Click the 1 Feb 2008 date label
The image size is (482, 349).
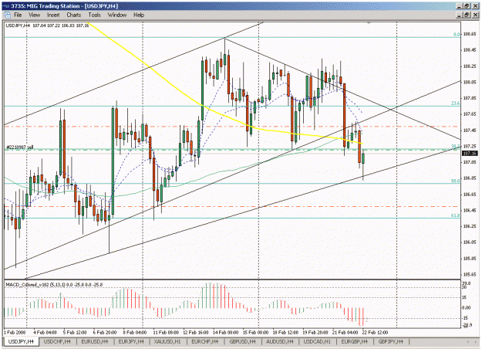tap(15, 333)
